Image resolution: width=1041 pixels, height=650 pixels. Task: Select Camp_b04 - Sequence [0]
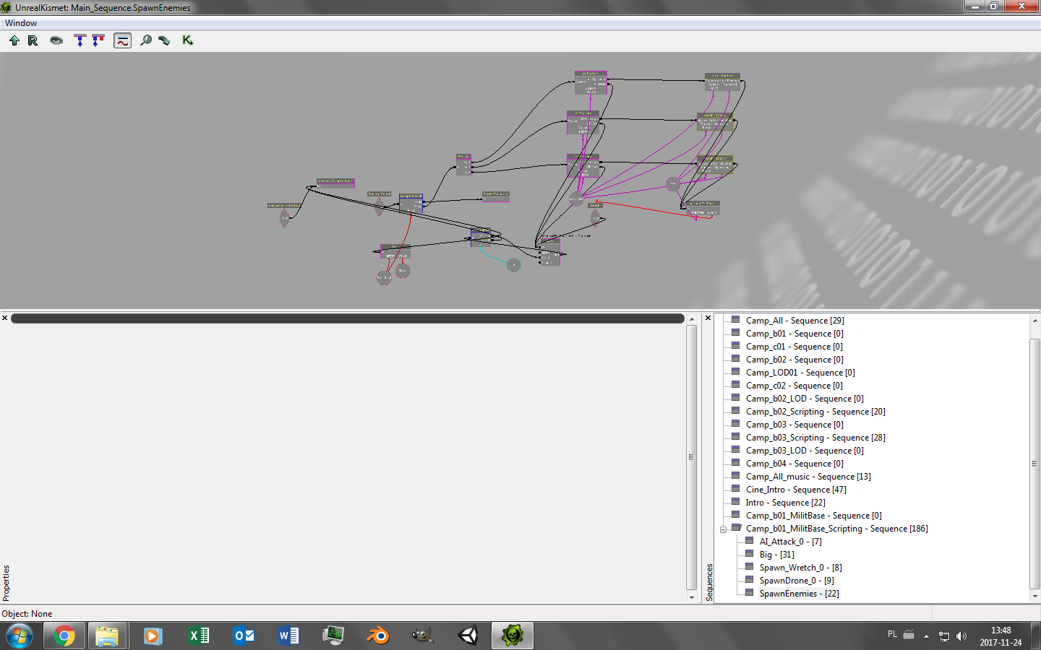point(794,464)
